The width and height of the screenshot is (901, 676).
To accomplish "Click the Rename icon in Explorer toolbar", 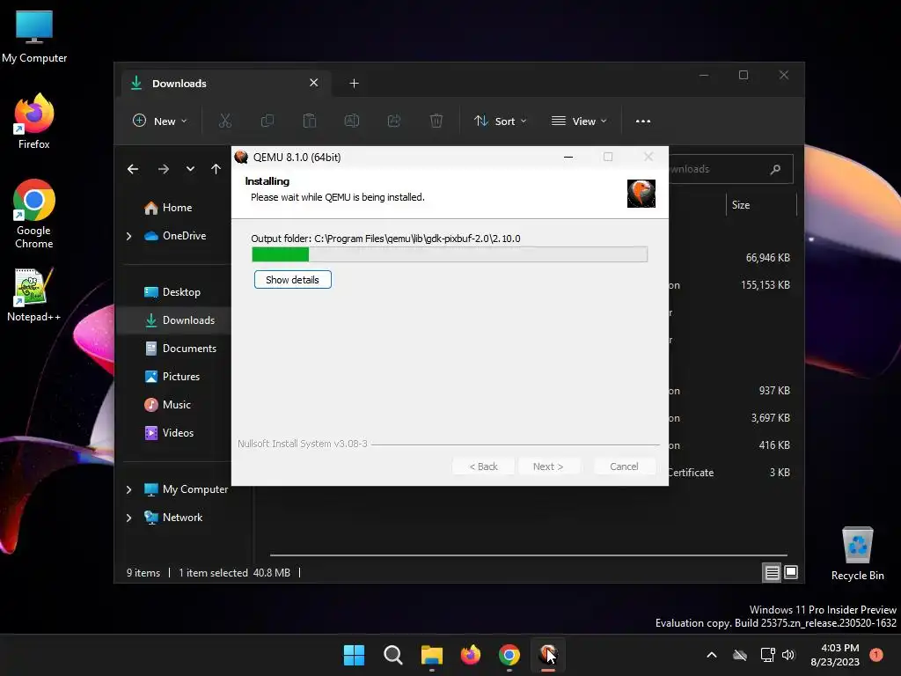I will click(352, 121).
